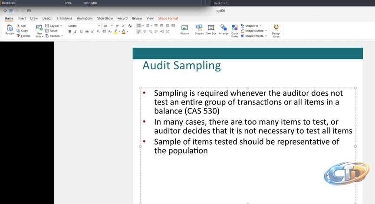Switch to the Draw tab
This screenshot has width=375, height=204.
click(34, 18)
